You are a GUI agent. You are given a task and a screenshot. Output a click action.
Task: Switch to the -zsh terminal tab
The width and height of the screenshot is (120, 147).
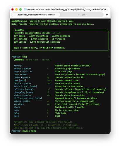pyautogui.click(x=82, y=15)
